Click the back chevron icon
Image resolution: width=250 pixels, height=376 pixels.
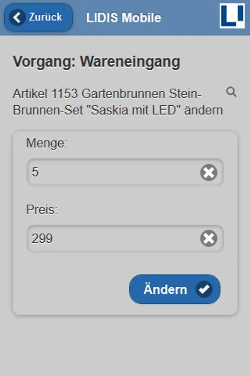[17, 18]
